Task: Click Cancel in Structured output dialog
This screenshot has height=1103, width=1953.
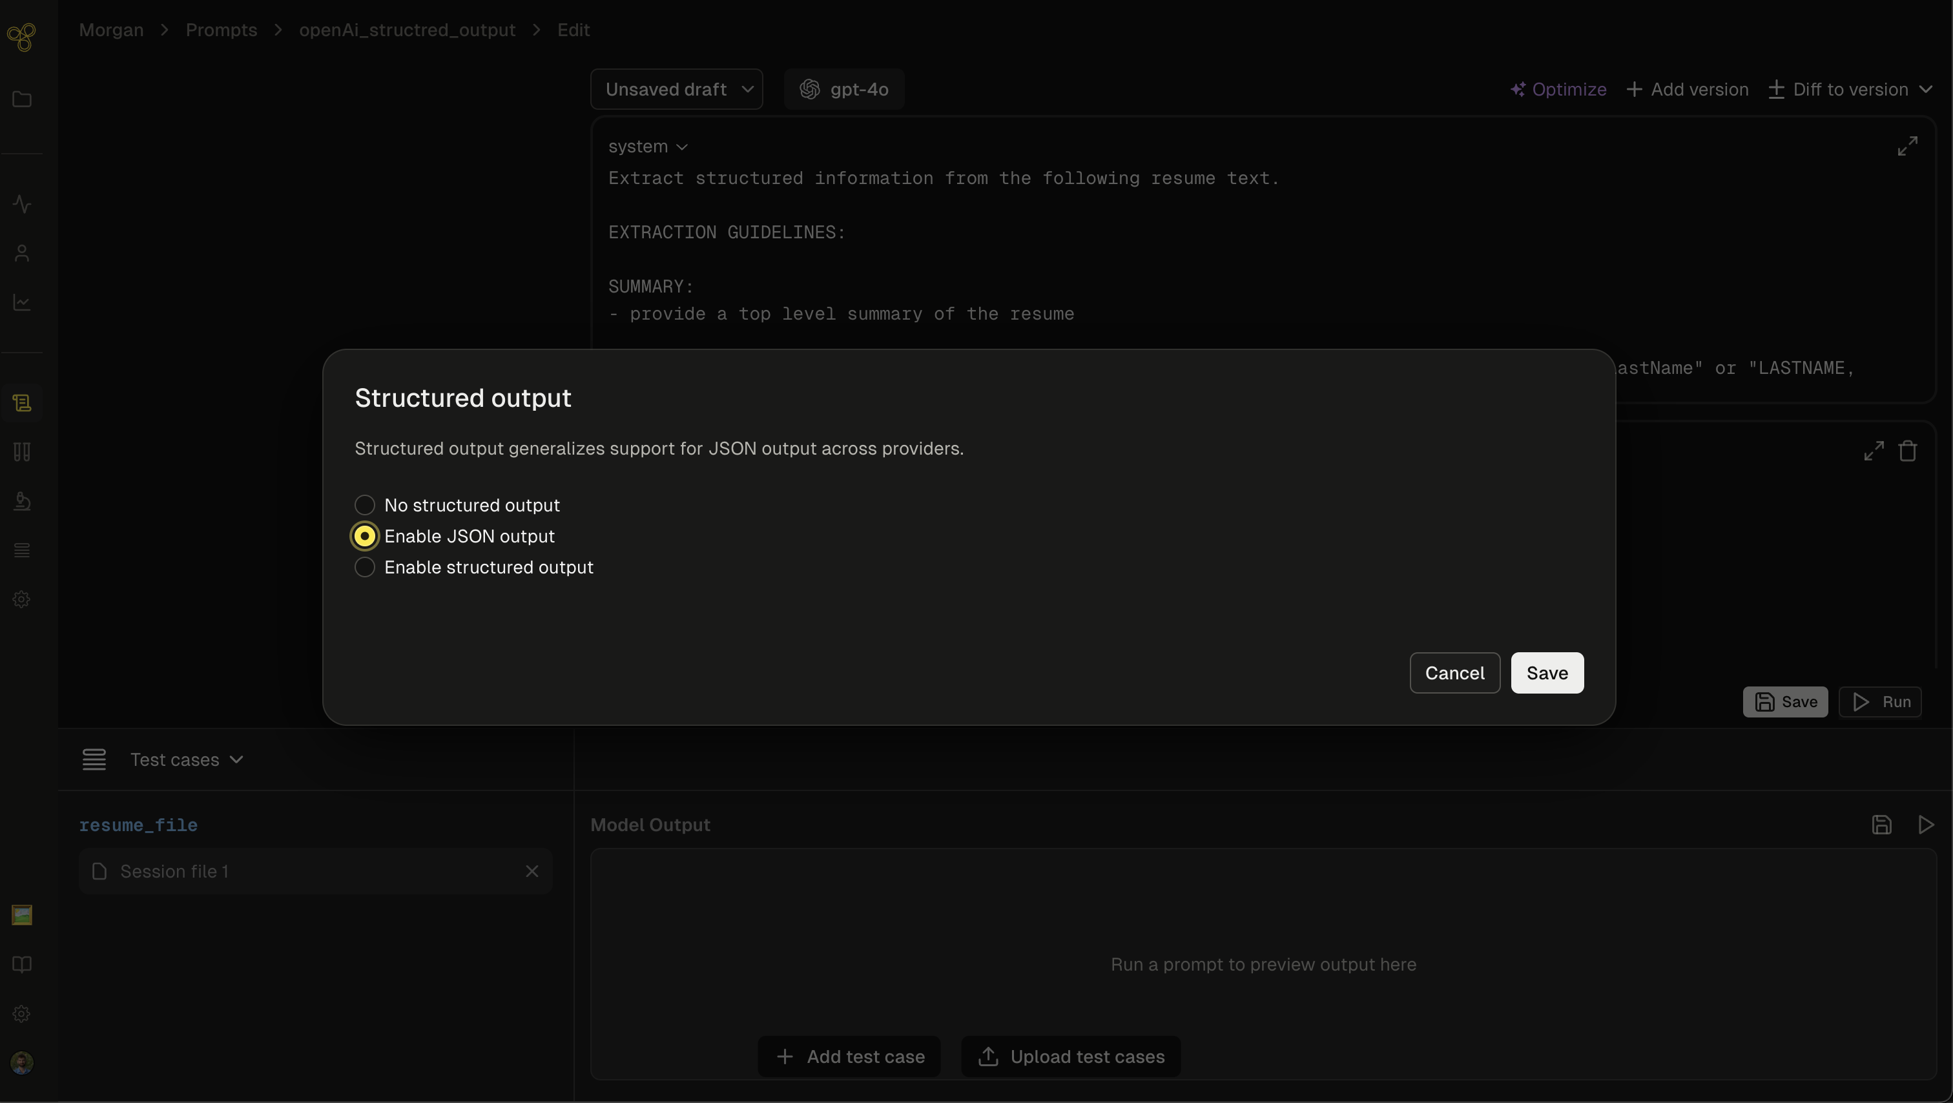Action: 1454,672
